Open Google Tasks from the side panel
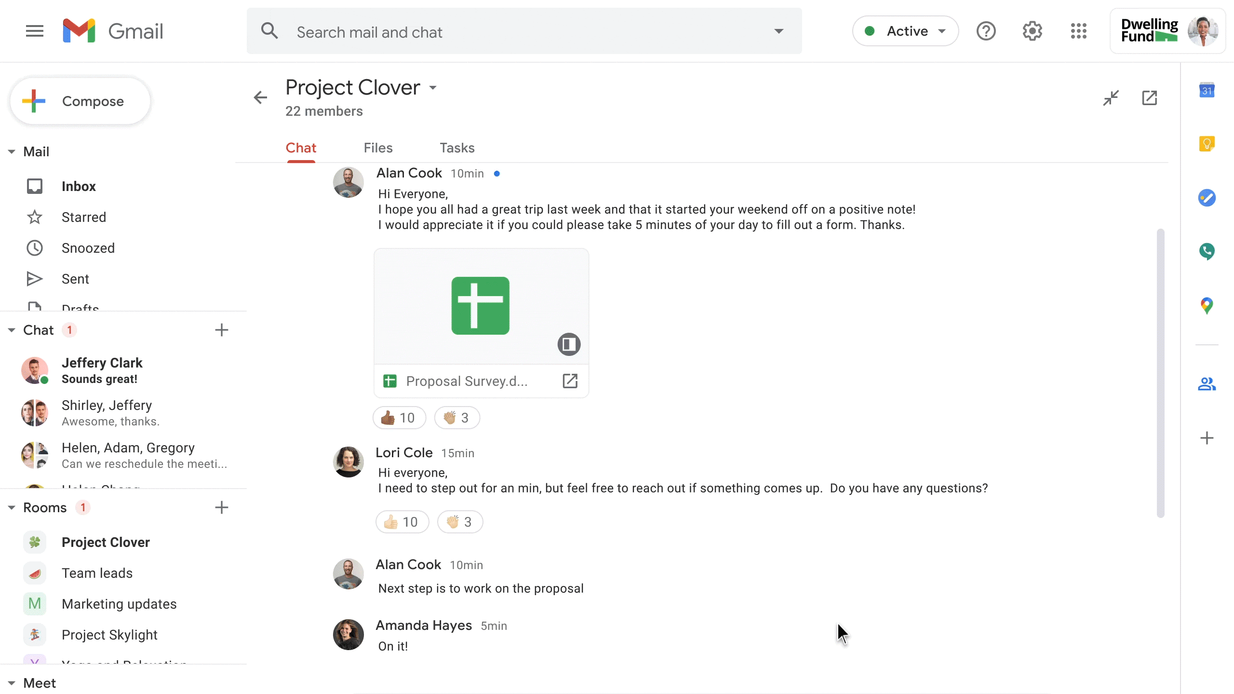The width and height of the screenshot is (1234, 694). pos(1207,198)
